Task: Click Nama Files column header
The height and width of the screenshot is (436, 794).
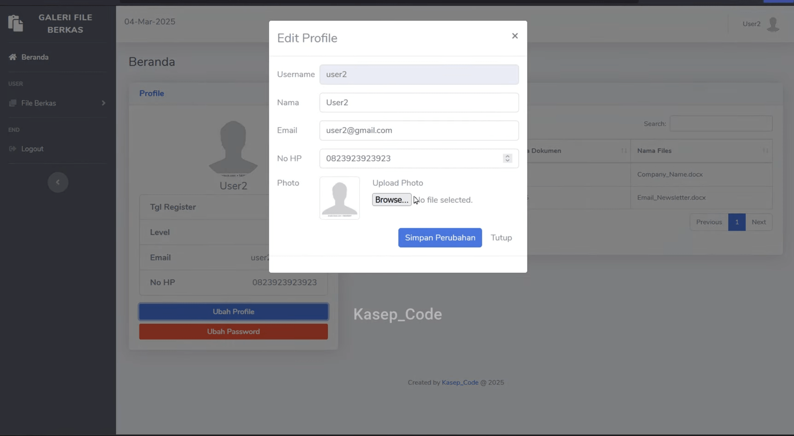Action: (x=701, y=151)
